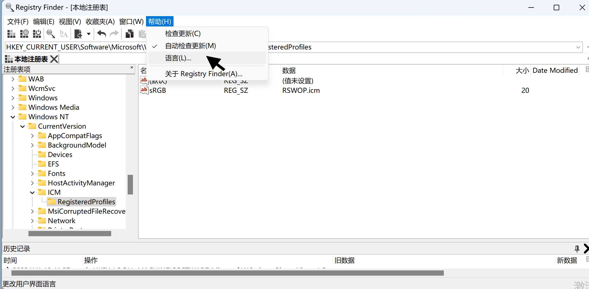Expand the Fonts node
The height and width of the screenshot is (289, 589).
coord(32,174)
